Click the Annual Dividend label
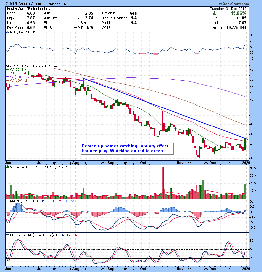The height and width of the screenshot is (272, 262). click(115, 18)
